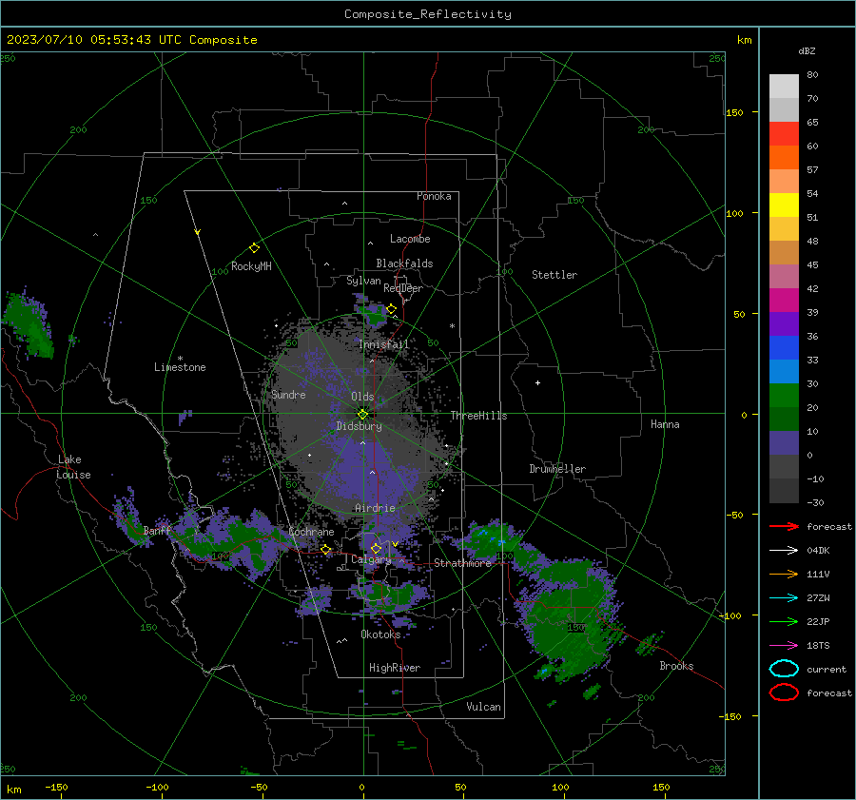Click the Airdrie city label

(x=375, y=508)
